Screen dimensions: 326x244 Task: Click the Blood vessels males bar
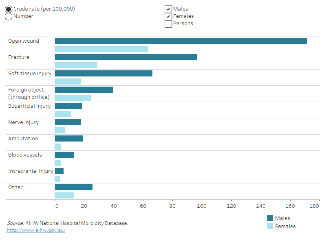pos(64,155)
